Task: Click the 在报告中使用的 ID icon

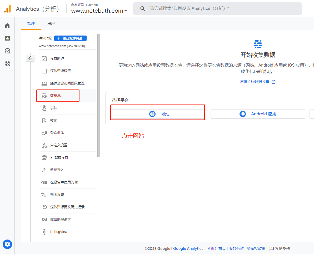Action: tap(44, 182)
